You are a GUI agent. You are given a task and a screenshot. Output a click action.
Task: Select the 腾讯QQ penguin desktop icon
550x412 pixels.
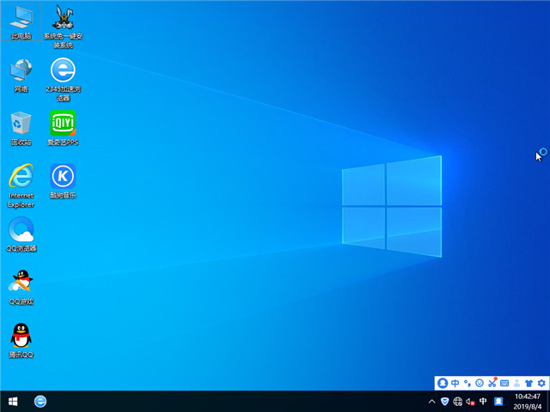(x=21, y=341)
